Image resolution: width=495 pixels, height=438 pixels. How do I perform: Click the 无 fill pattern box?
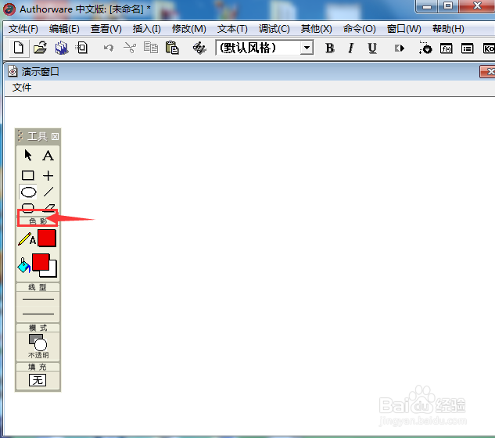point(38,380)
